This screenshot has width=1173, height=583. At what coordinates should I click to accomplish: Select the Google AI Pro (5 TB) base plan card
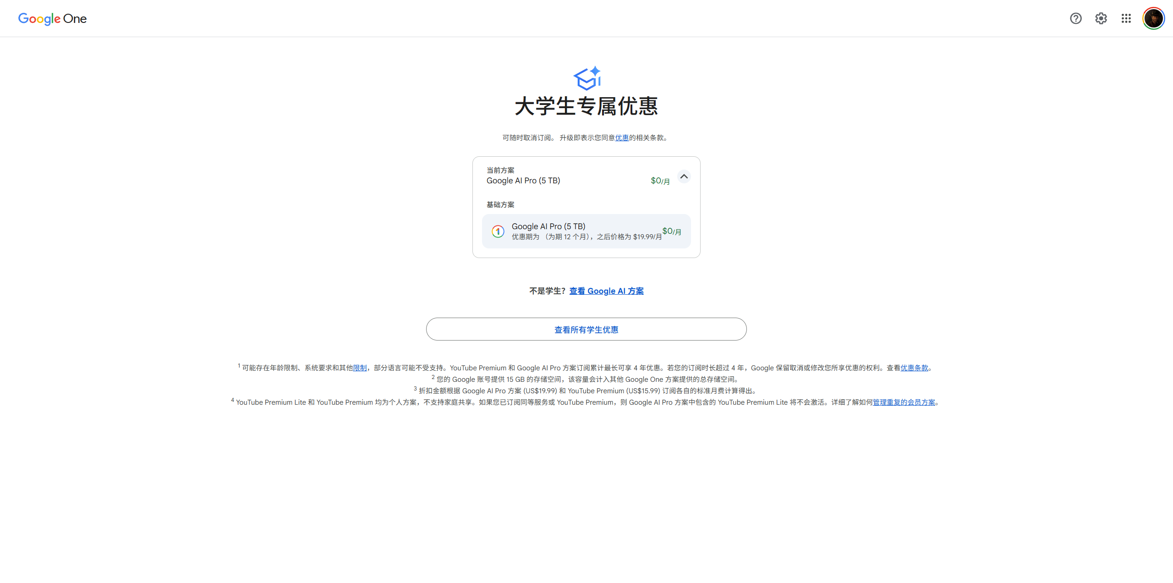(x=586, y=231)
